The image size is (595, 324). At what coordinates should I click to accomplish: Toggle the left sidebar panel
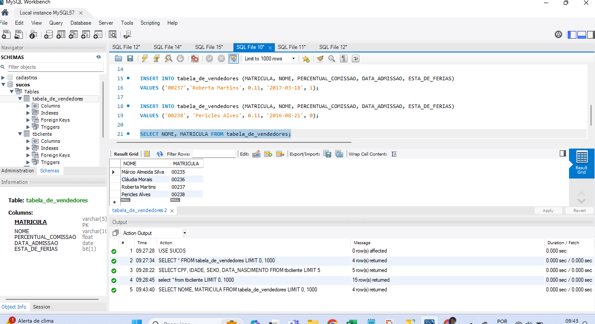coord(572,34)
